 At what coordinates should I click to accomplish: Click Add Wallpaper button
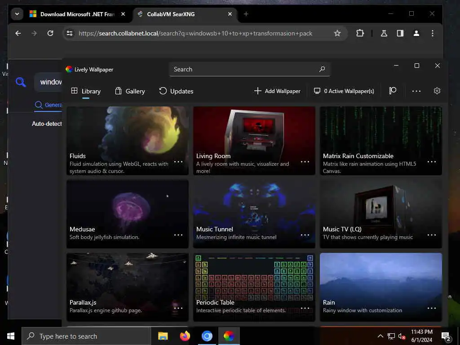point(277,91)
